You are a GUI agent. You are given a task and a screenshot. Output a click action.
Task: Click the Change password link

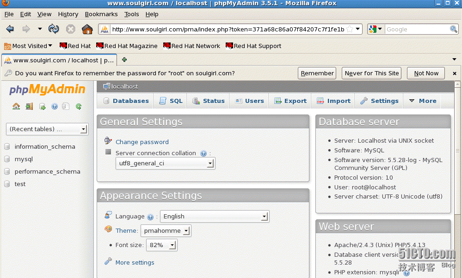(142, 142)
